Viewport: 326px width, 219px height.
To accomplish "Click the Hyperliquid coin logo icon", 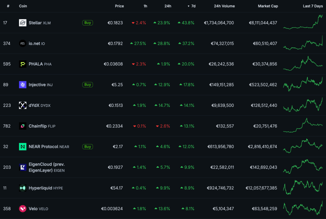I will (23, 188).
